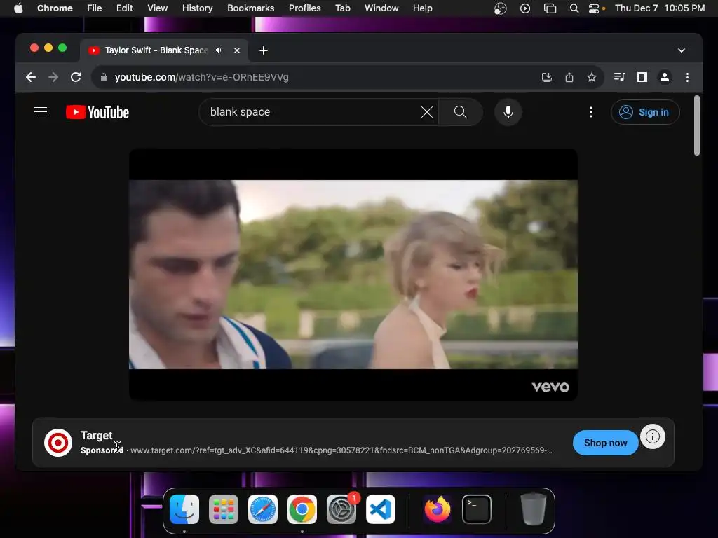This screenshot has width=718, height=538.
Task: Open the History menu
Action: [197, 8]
